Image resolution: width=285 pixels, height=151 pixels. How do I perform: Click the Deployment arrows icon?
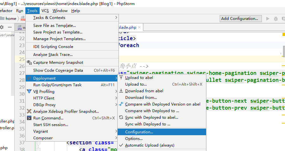click(x=29, y=78)
